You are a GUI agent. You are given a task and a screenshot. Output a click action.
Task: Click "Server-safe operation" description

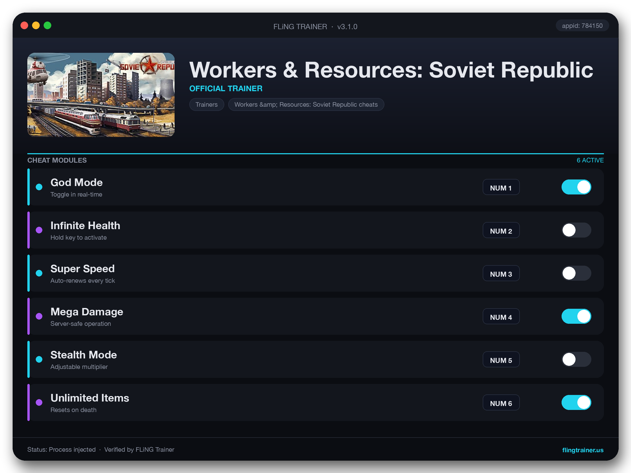pos(81,323)
